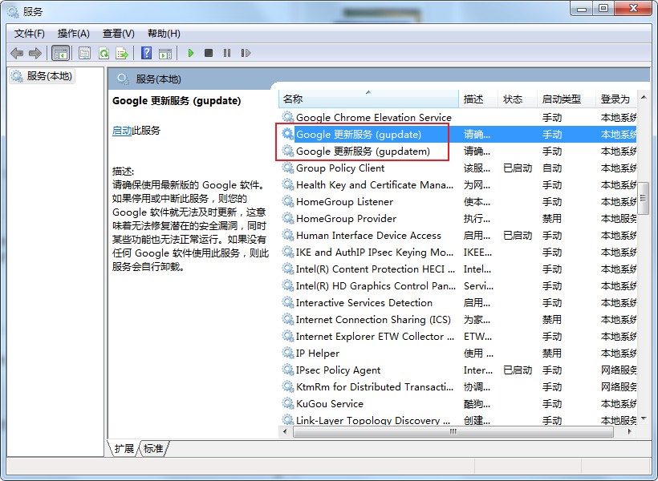This screenshot has height=481, width=658.
Task: Click the horizontal scrollbar left arrow
Action: [x=286, y=431]
